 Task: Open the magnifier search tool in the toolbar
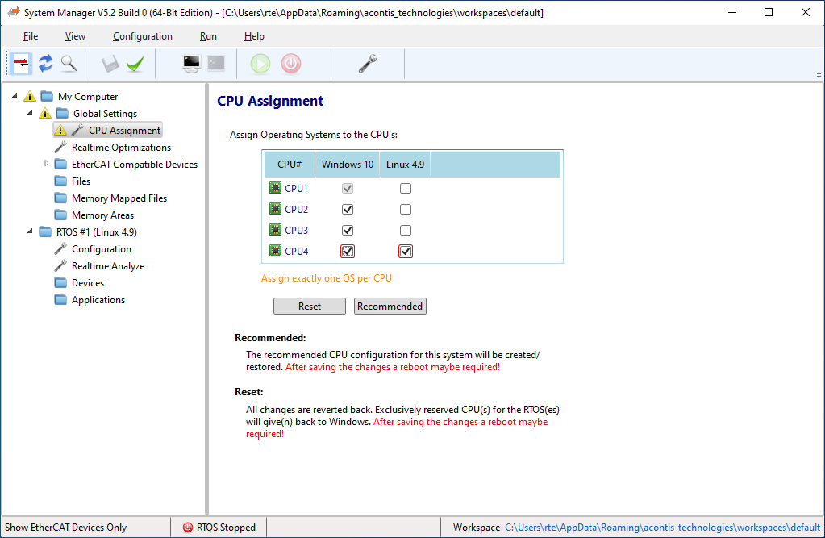69,64
